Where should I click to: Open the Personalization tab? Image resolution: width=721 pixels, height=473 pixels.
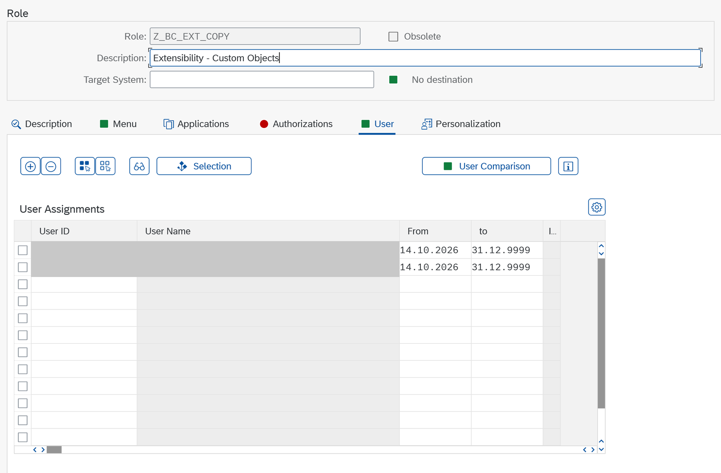click(461, 124)
